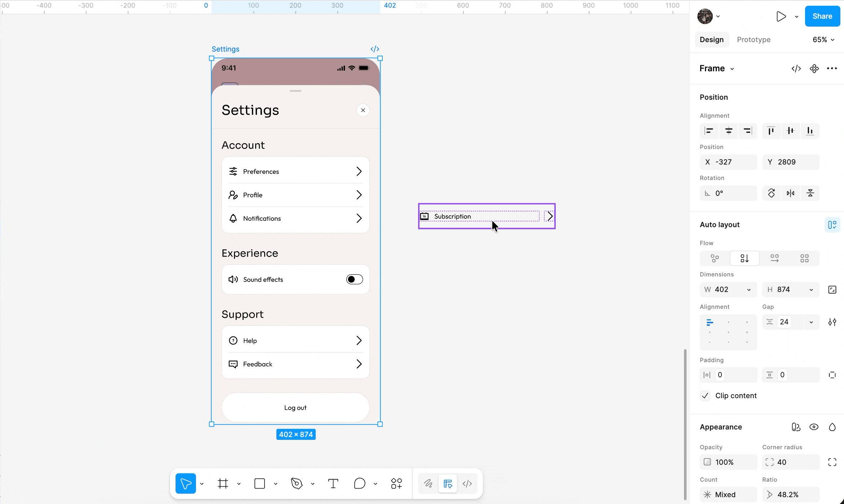Toggle the Clip content checkbox
844x504 pixels.
coord(705,396)
